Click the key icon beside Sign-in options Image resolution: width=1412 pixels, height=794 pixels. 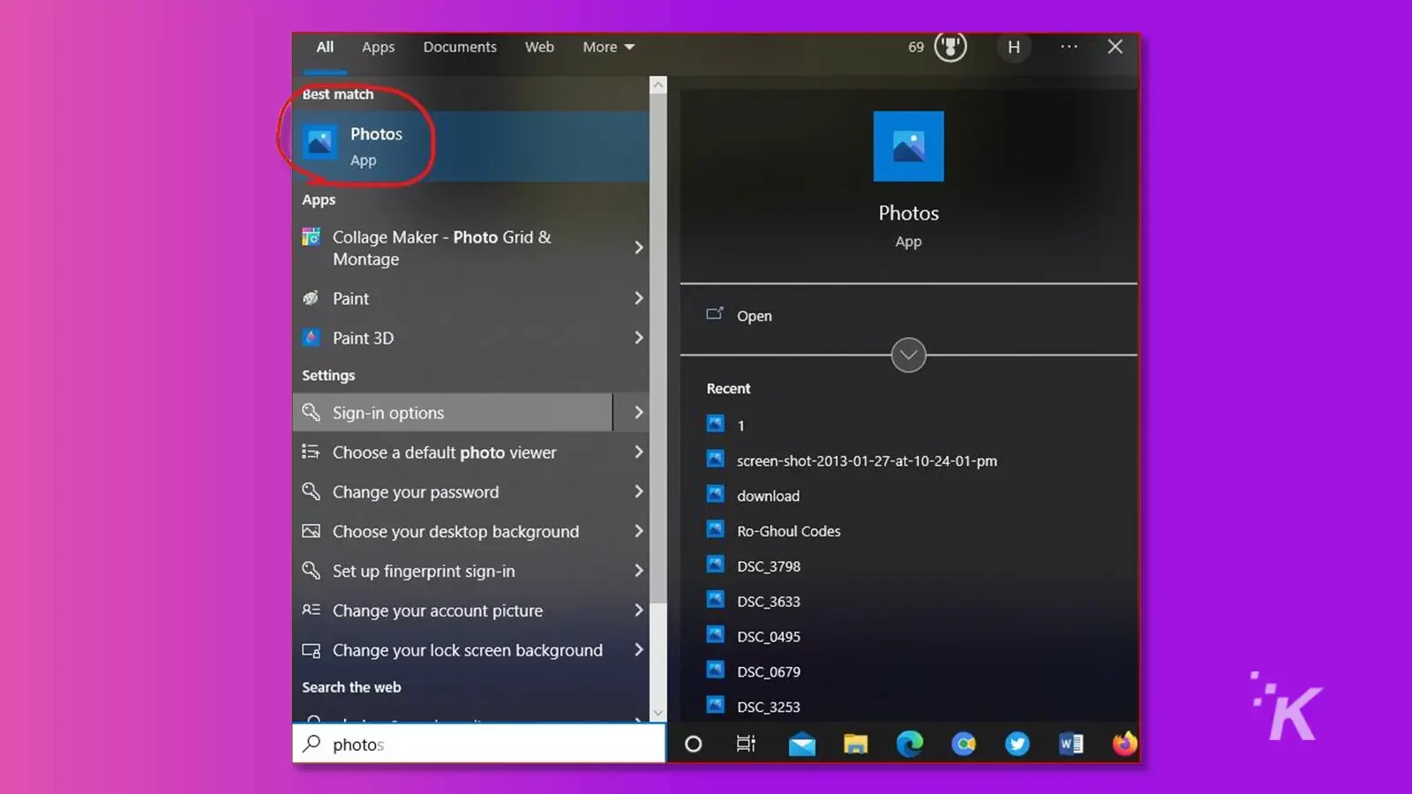tap(311, 412)
